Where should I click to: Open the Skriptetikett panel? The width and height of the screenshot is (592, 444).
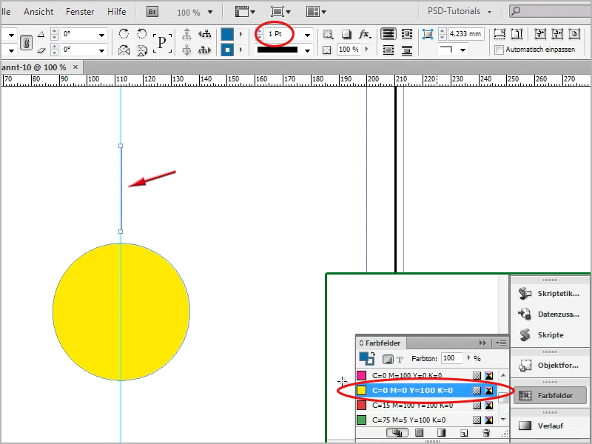pyautogui.click(x=550, y=293)
